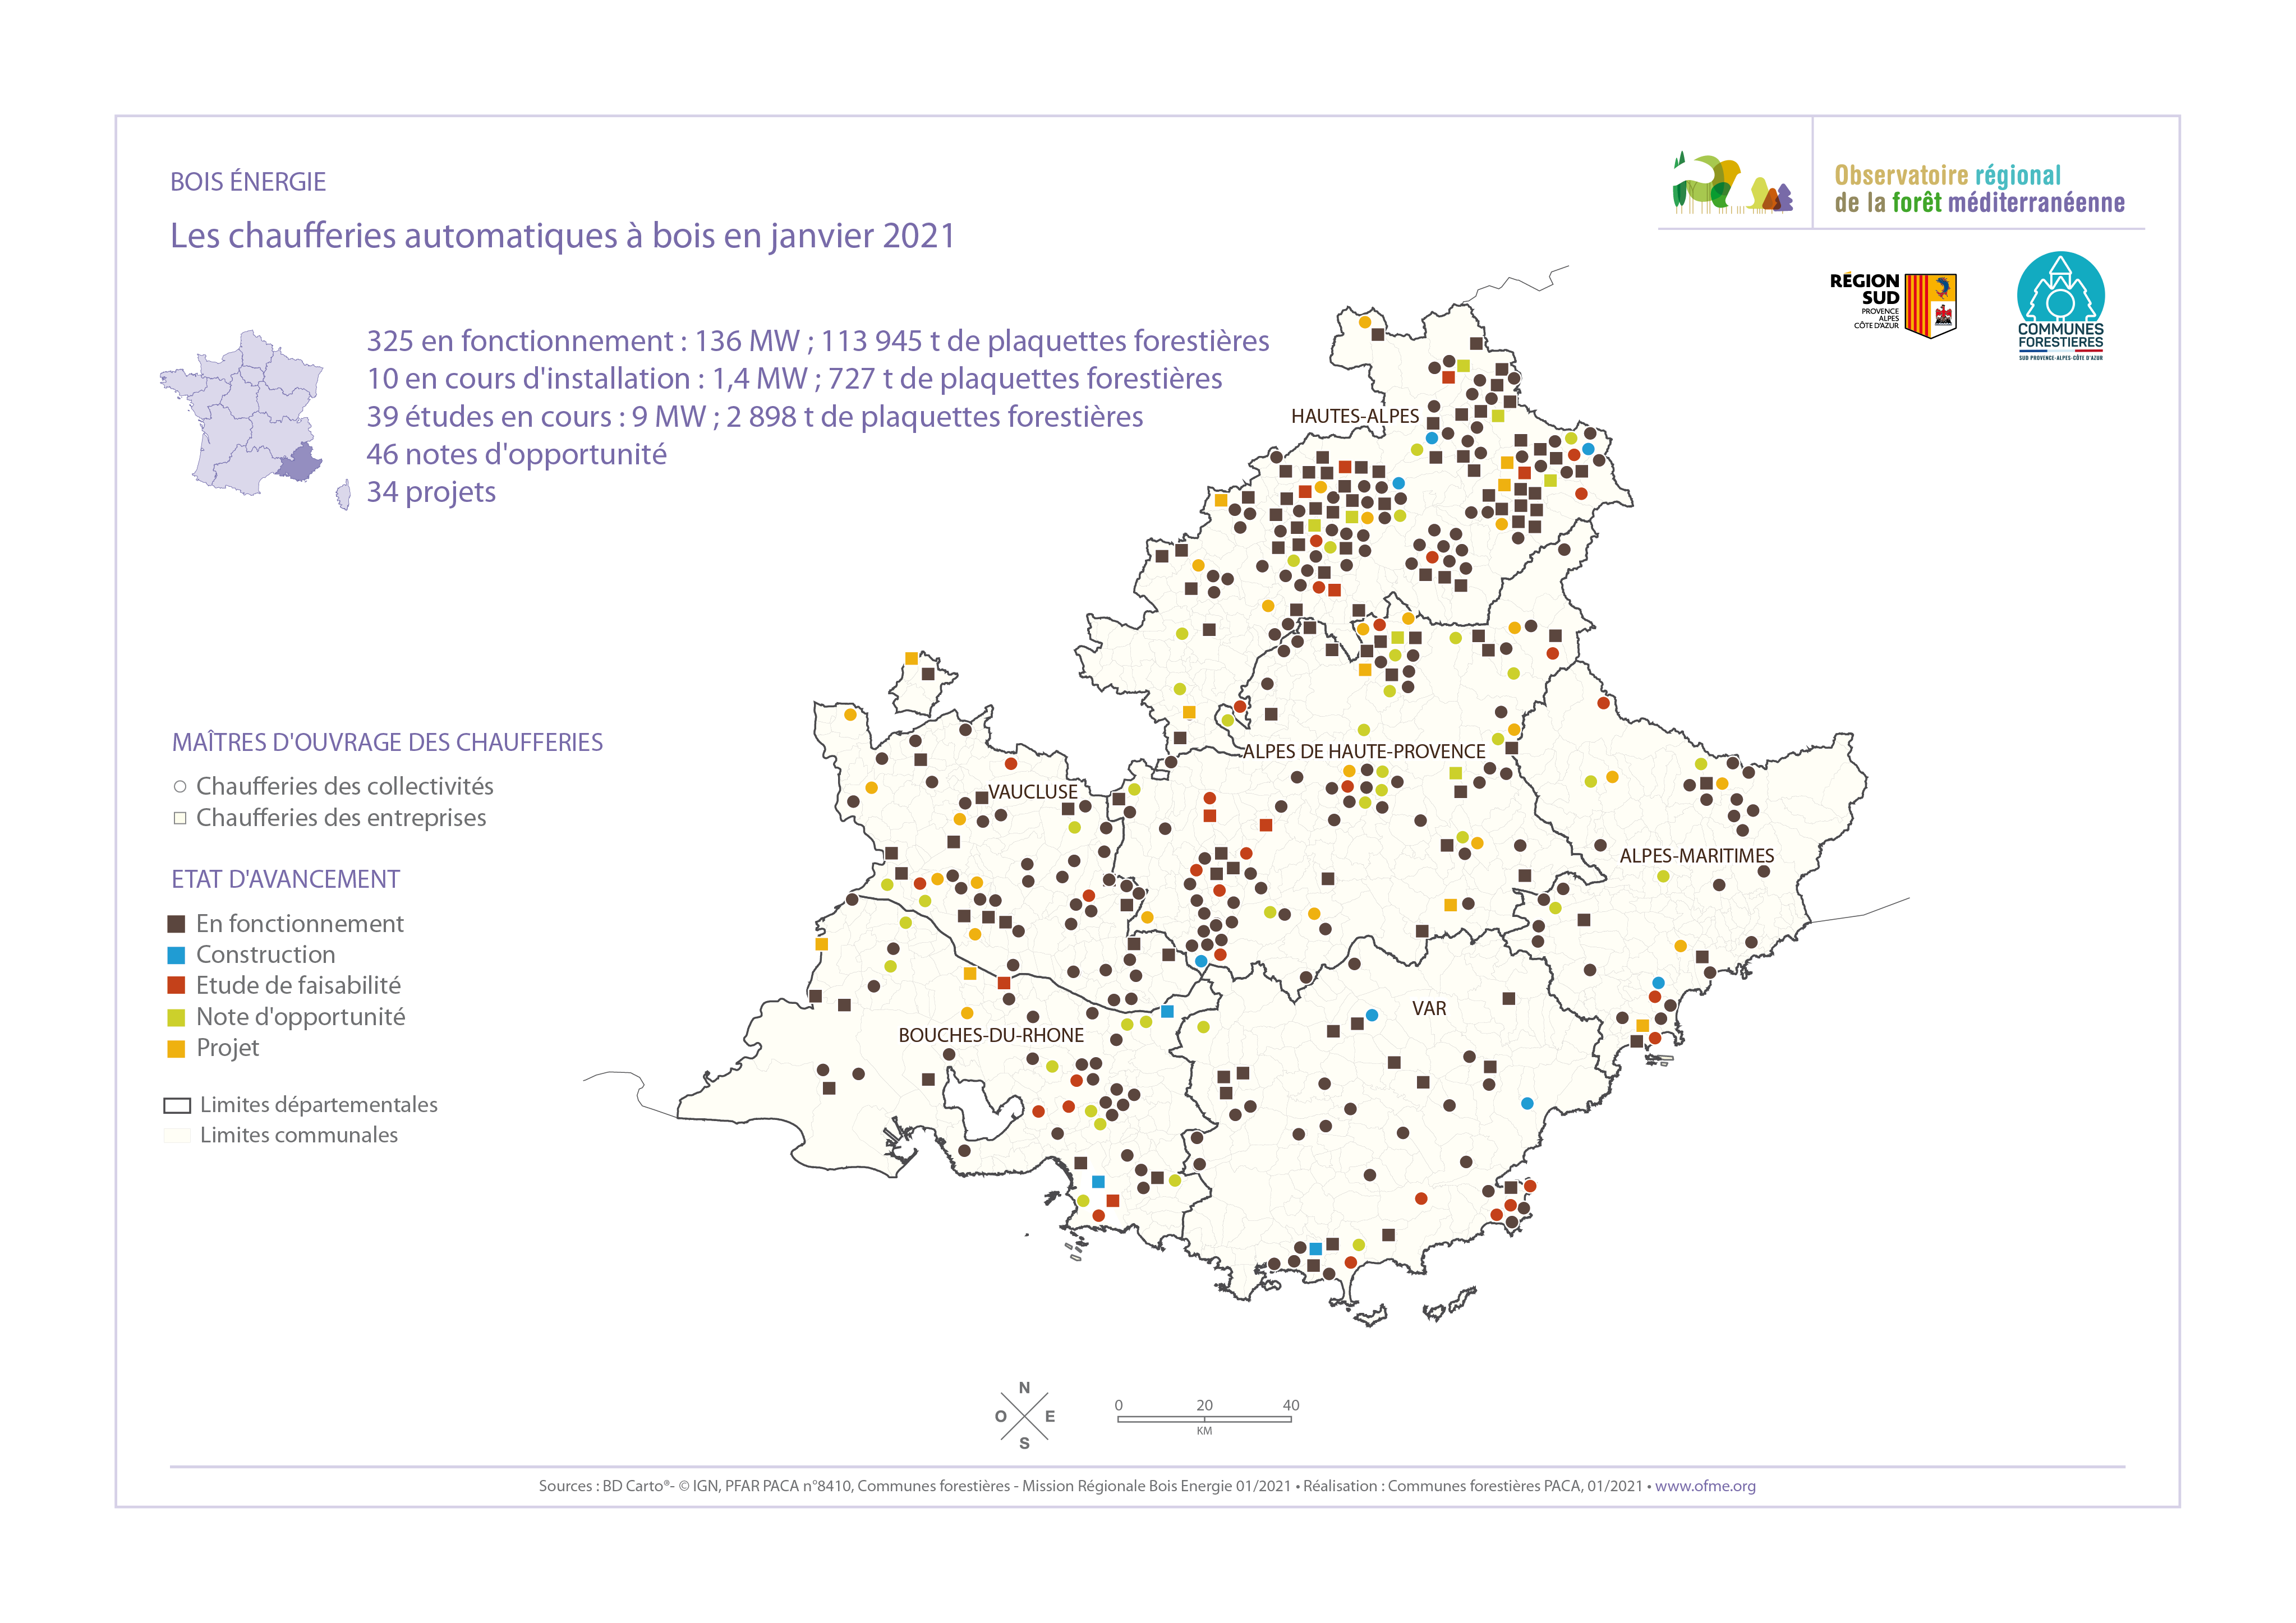Click the orange 'Projet' legend swatch
Screen dimensions: 2296x1623
click(x=176, y=1048)
